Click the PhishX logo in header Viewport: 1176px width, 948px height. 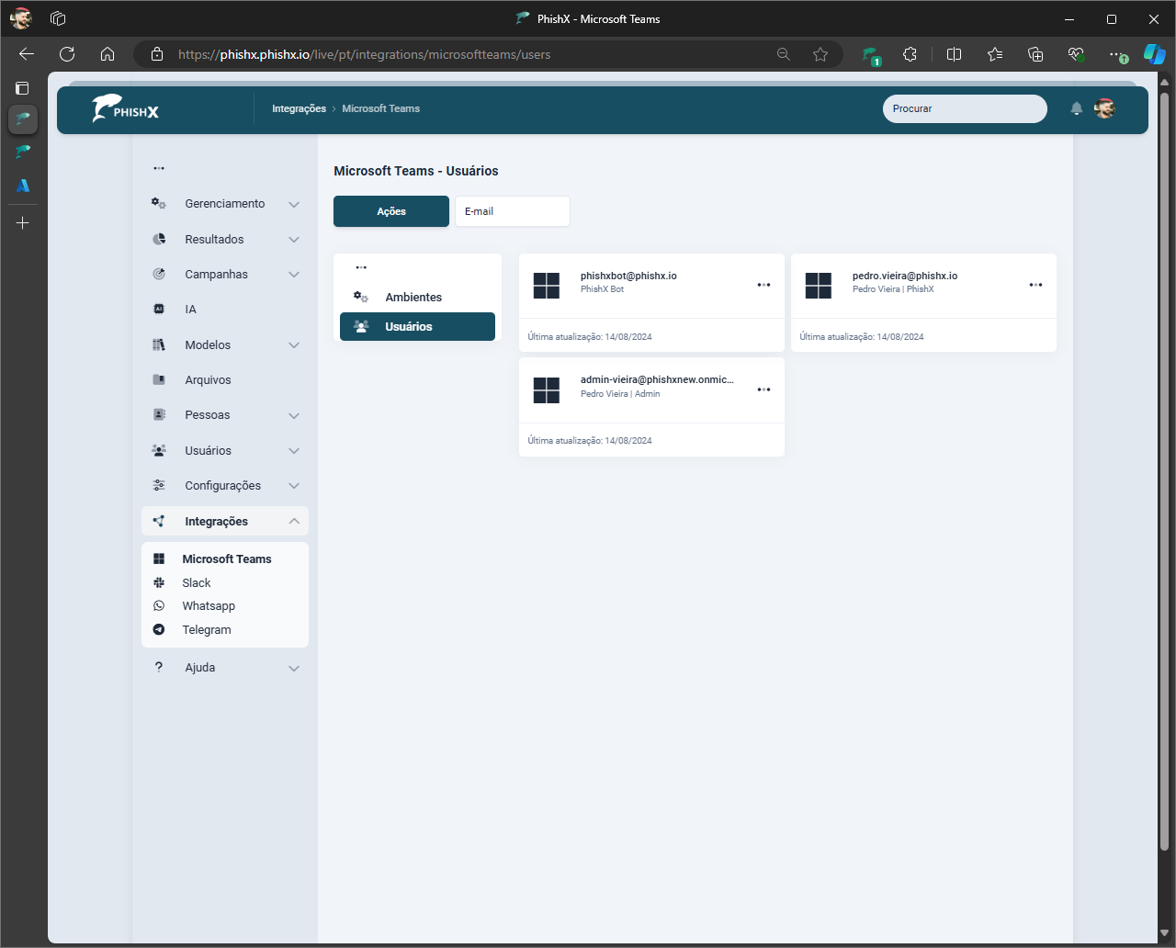tap(126, 108)
